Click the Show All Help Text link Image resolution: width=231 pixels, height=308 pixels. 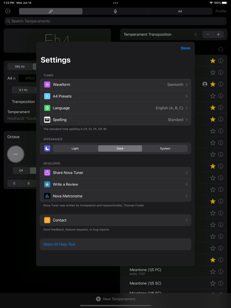coord(59,244)
